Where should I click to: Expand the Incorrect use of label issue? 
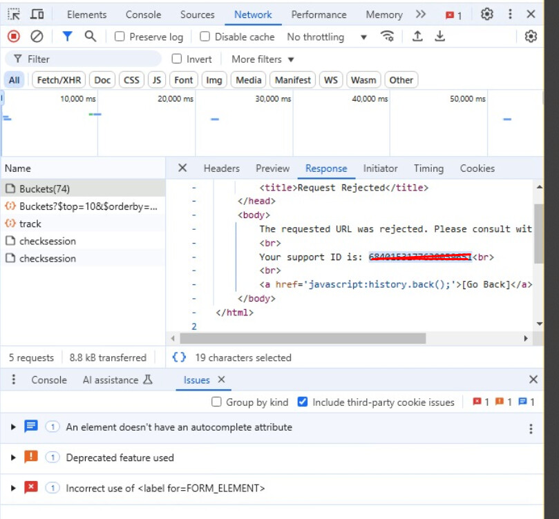13,488
